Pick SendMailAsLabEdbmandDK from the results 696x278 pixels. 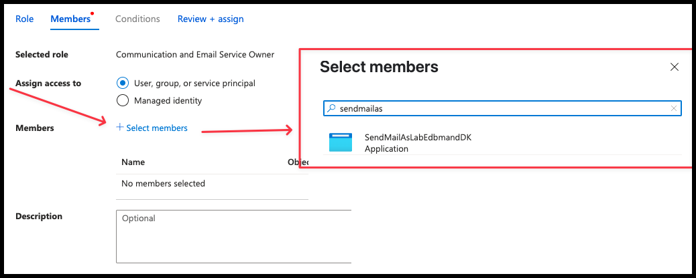[x=502, y=143]
